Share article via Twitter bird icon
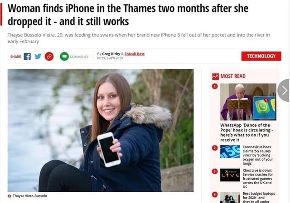Image resolution: width=290 pixels, height=203 pixels. pyautogui.click(x=38, y=57)
